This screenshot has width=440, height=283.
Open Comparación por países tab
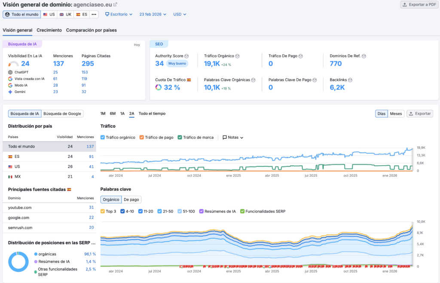[x=91, y=30]
